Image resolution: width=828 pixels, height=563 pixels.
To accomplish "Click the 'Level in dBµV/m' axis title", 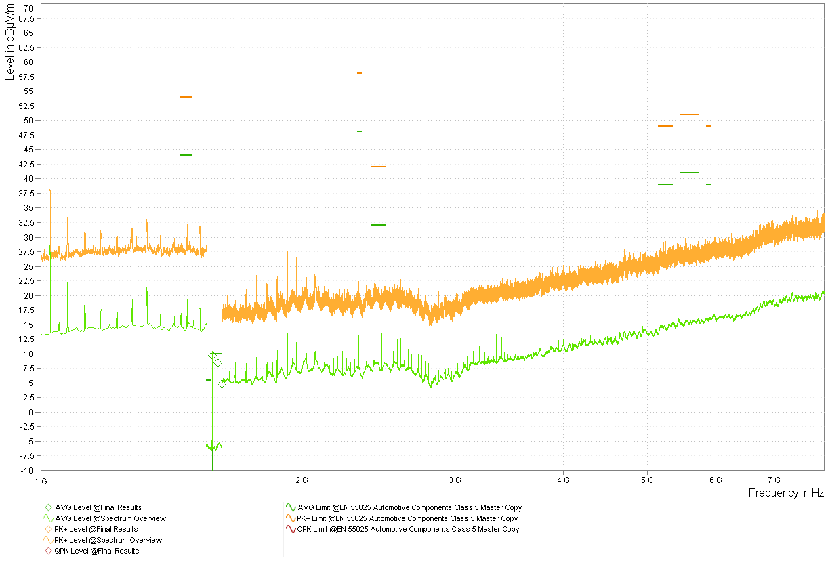I will [x=9, y=42].
